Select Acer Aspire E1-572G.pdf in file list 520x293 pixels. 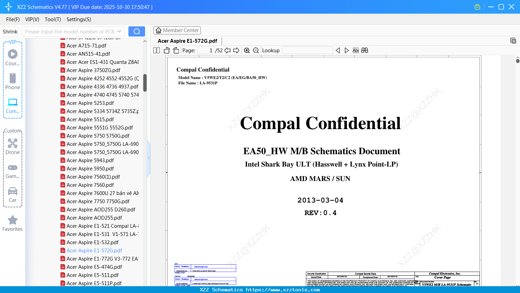(94, 251)
